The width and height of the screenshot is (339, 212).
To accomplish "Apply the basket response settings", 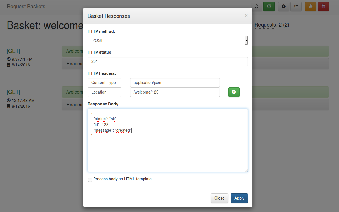I will click(239, 198).
